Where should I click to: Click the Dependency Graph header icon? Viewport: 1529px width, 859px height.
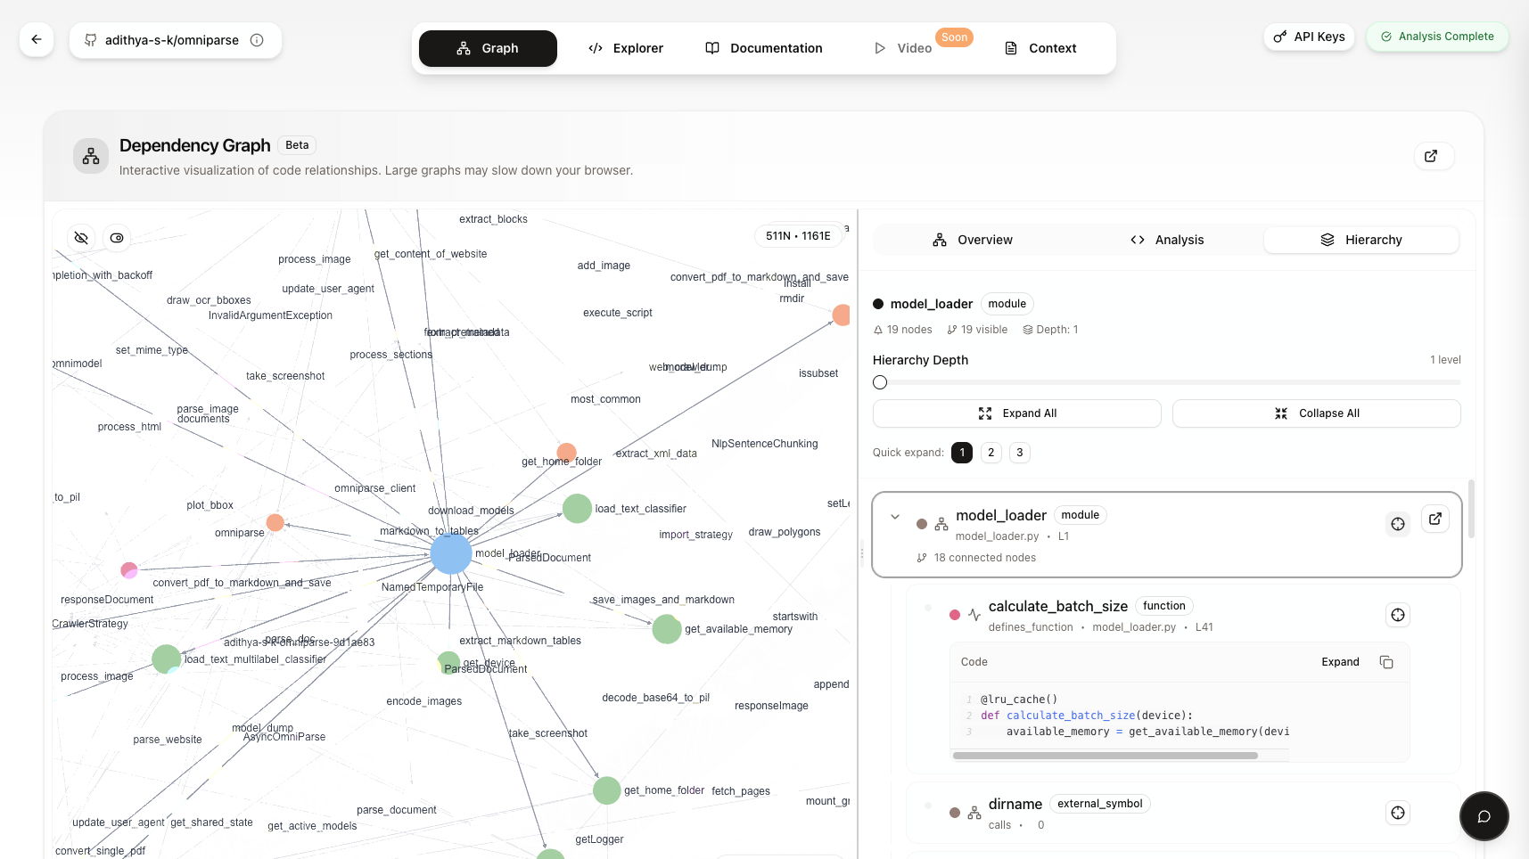coord(91,156)
